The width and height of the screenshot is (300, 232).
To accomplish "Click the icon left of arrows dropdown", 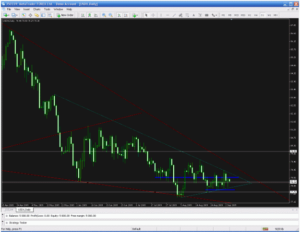I will pos(206,15).
